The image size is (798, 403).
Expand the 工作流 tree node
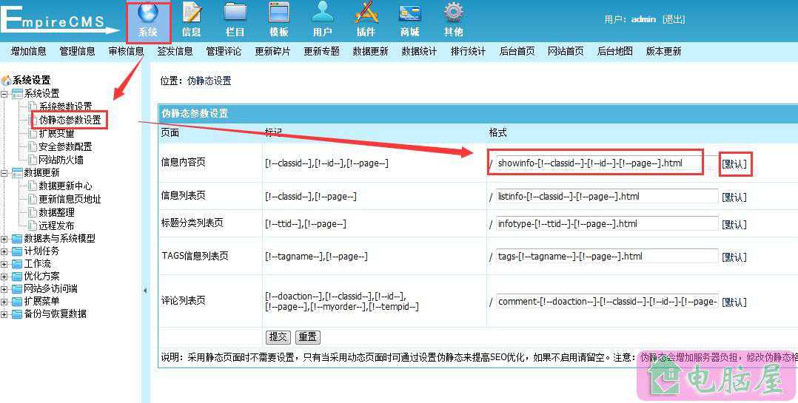click(x=4, y=264)
